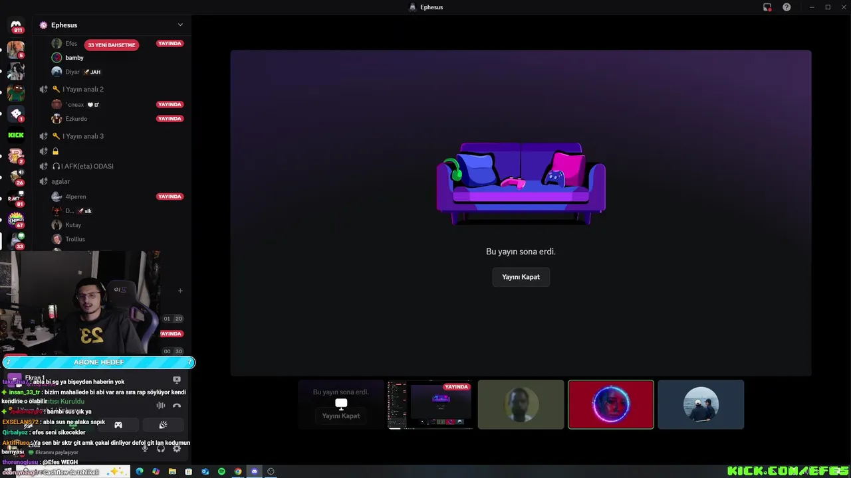
Task: Open the Minecraft-character server icon
Action: click(16, 92)
